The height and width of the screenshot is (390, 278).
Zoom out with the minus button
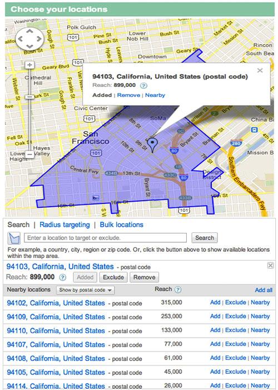(x=29, y=154)
